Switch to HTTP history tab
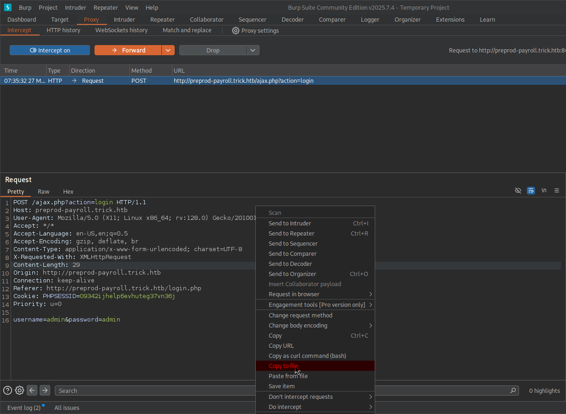The height and width of the screenshot is (414, 566). [x=63, y=30]
